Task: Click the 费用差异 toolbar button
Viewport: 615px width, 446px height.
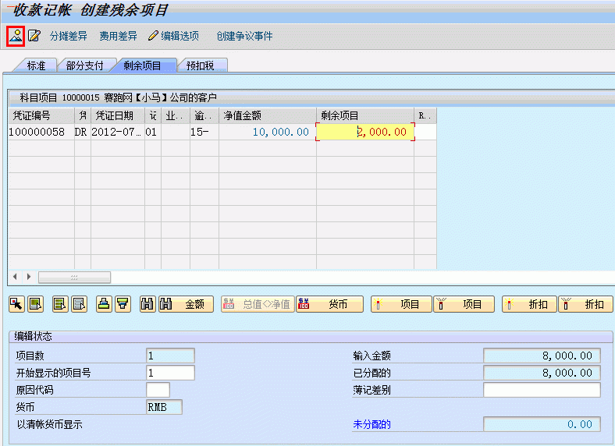Action: coord(118,36)
